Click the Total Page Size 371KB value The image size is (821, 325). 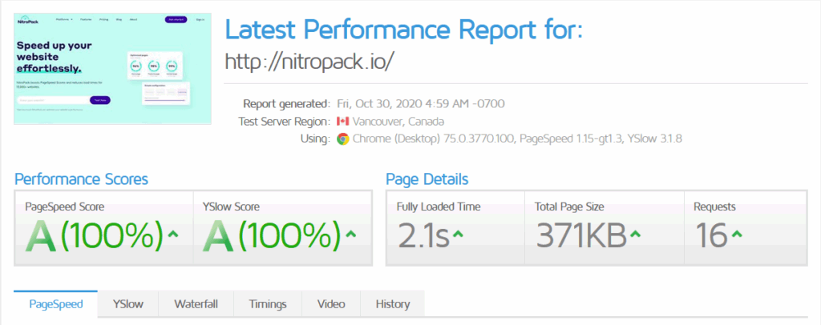(x=581, y=234)
